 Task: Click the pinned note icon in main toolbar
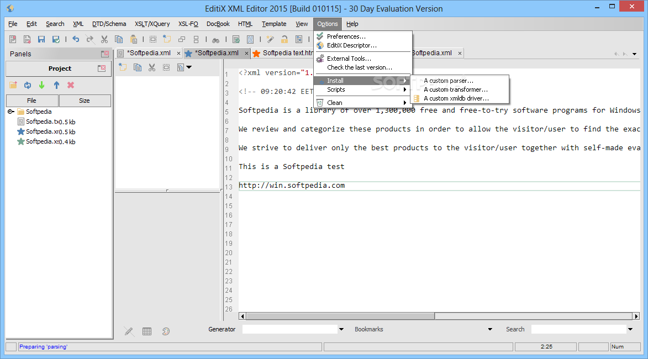[x=167, y=39]
